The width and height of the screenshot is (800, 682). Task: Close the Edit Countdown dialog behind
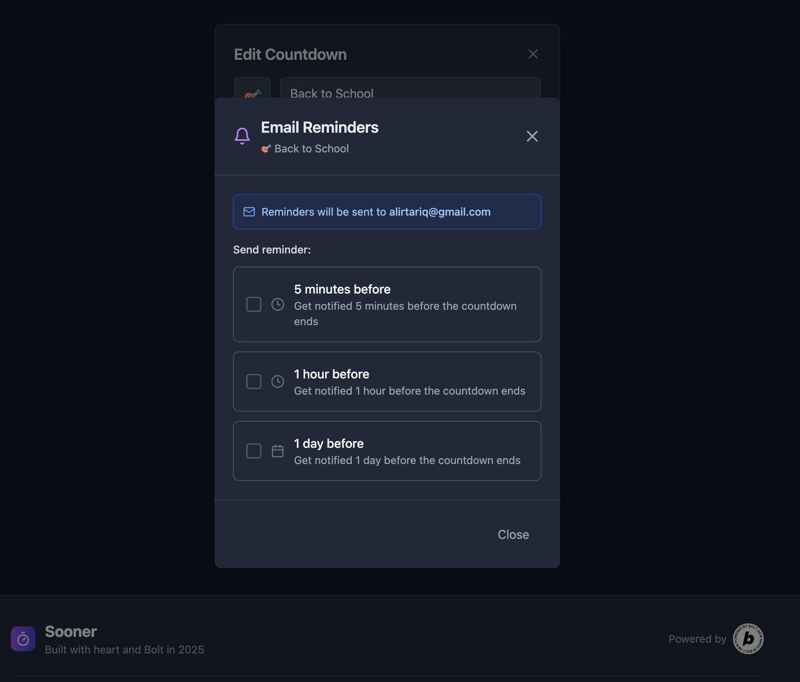(x=533, y=54)
